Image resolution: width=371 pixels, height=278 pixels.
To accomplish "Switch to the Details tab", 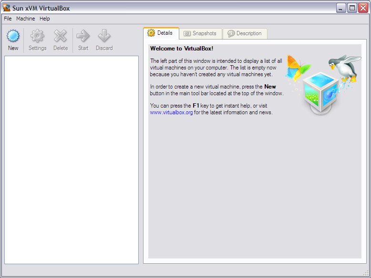I will click(161, 33).
